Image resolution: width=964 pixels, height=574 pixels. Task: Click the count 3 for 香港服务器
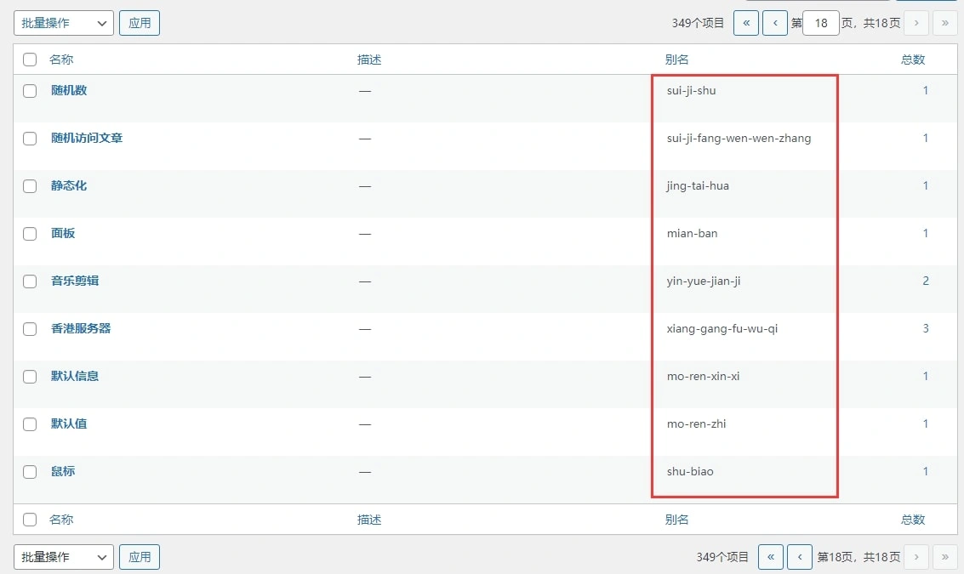[926, 328]
